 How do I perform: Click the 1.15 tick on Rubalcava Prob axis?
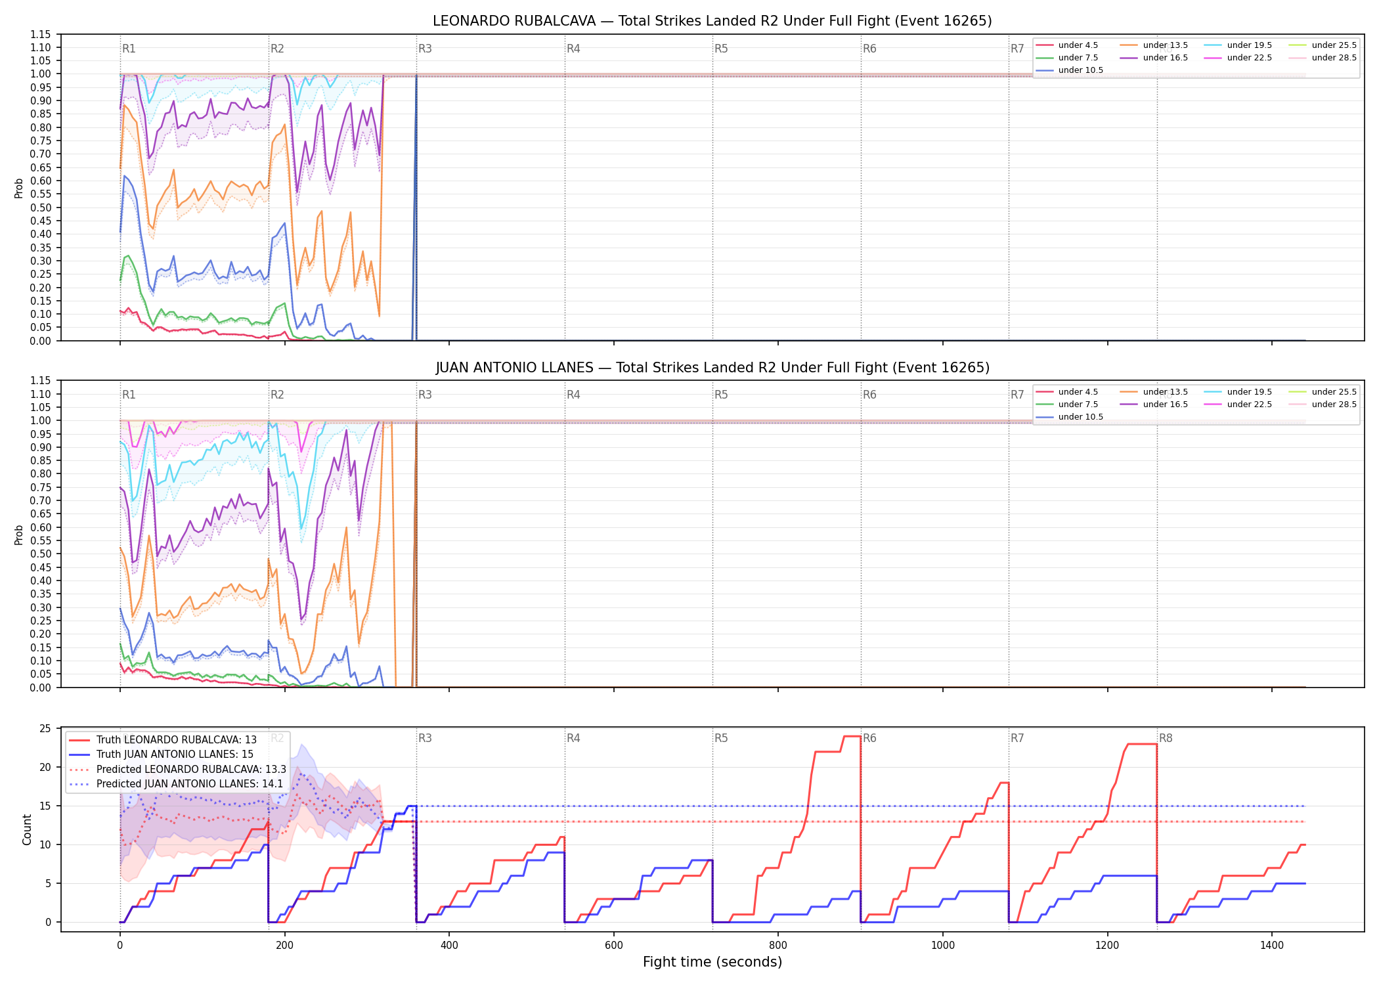point(40,34)
